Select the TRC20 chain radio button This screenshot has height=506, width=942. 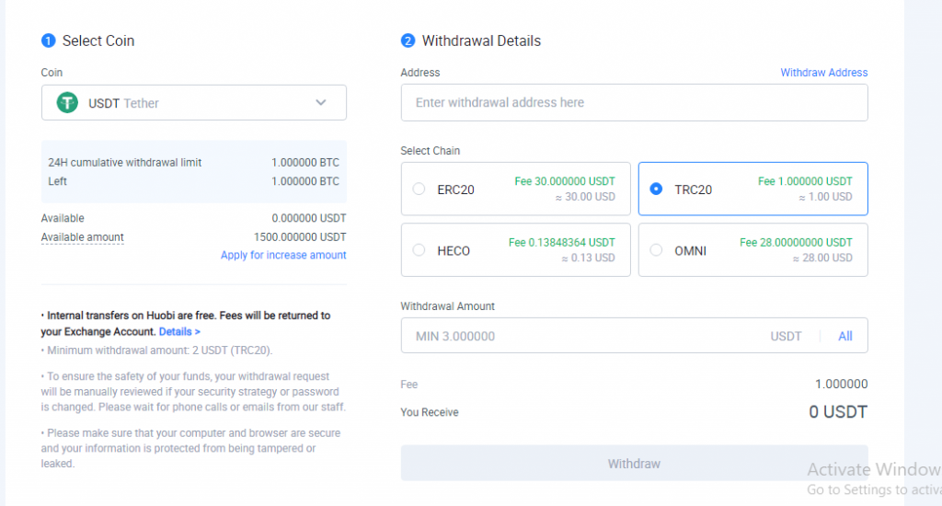coord(656,190)
